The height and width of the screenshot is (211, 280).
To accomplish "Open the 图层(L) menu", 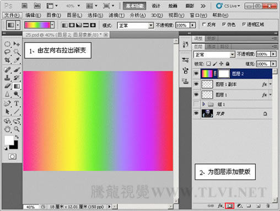I will [x=74, y=15].
